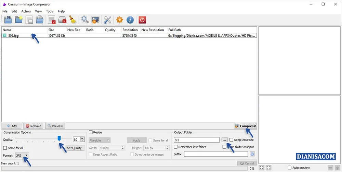The image size is (342, 172).
Task: Click the Preview magnifier toolbar icon
Action: [84, 20]
